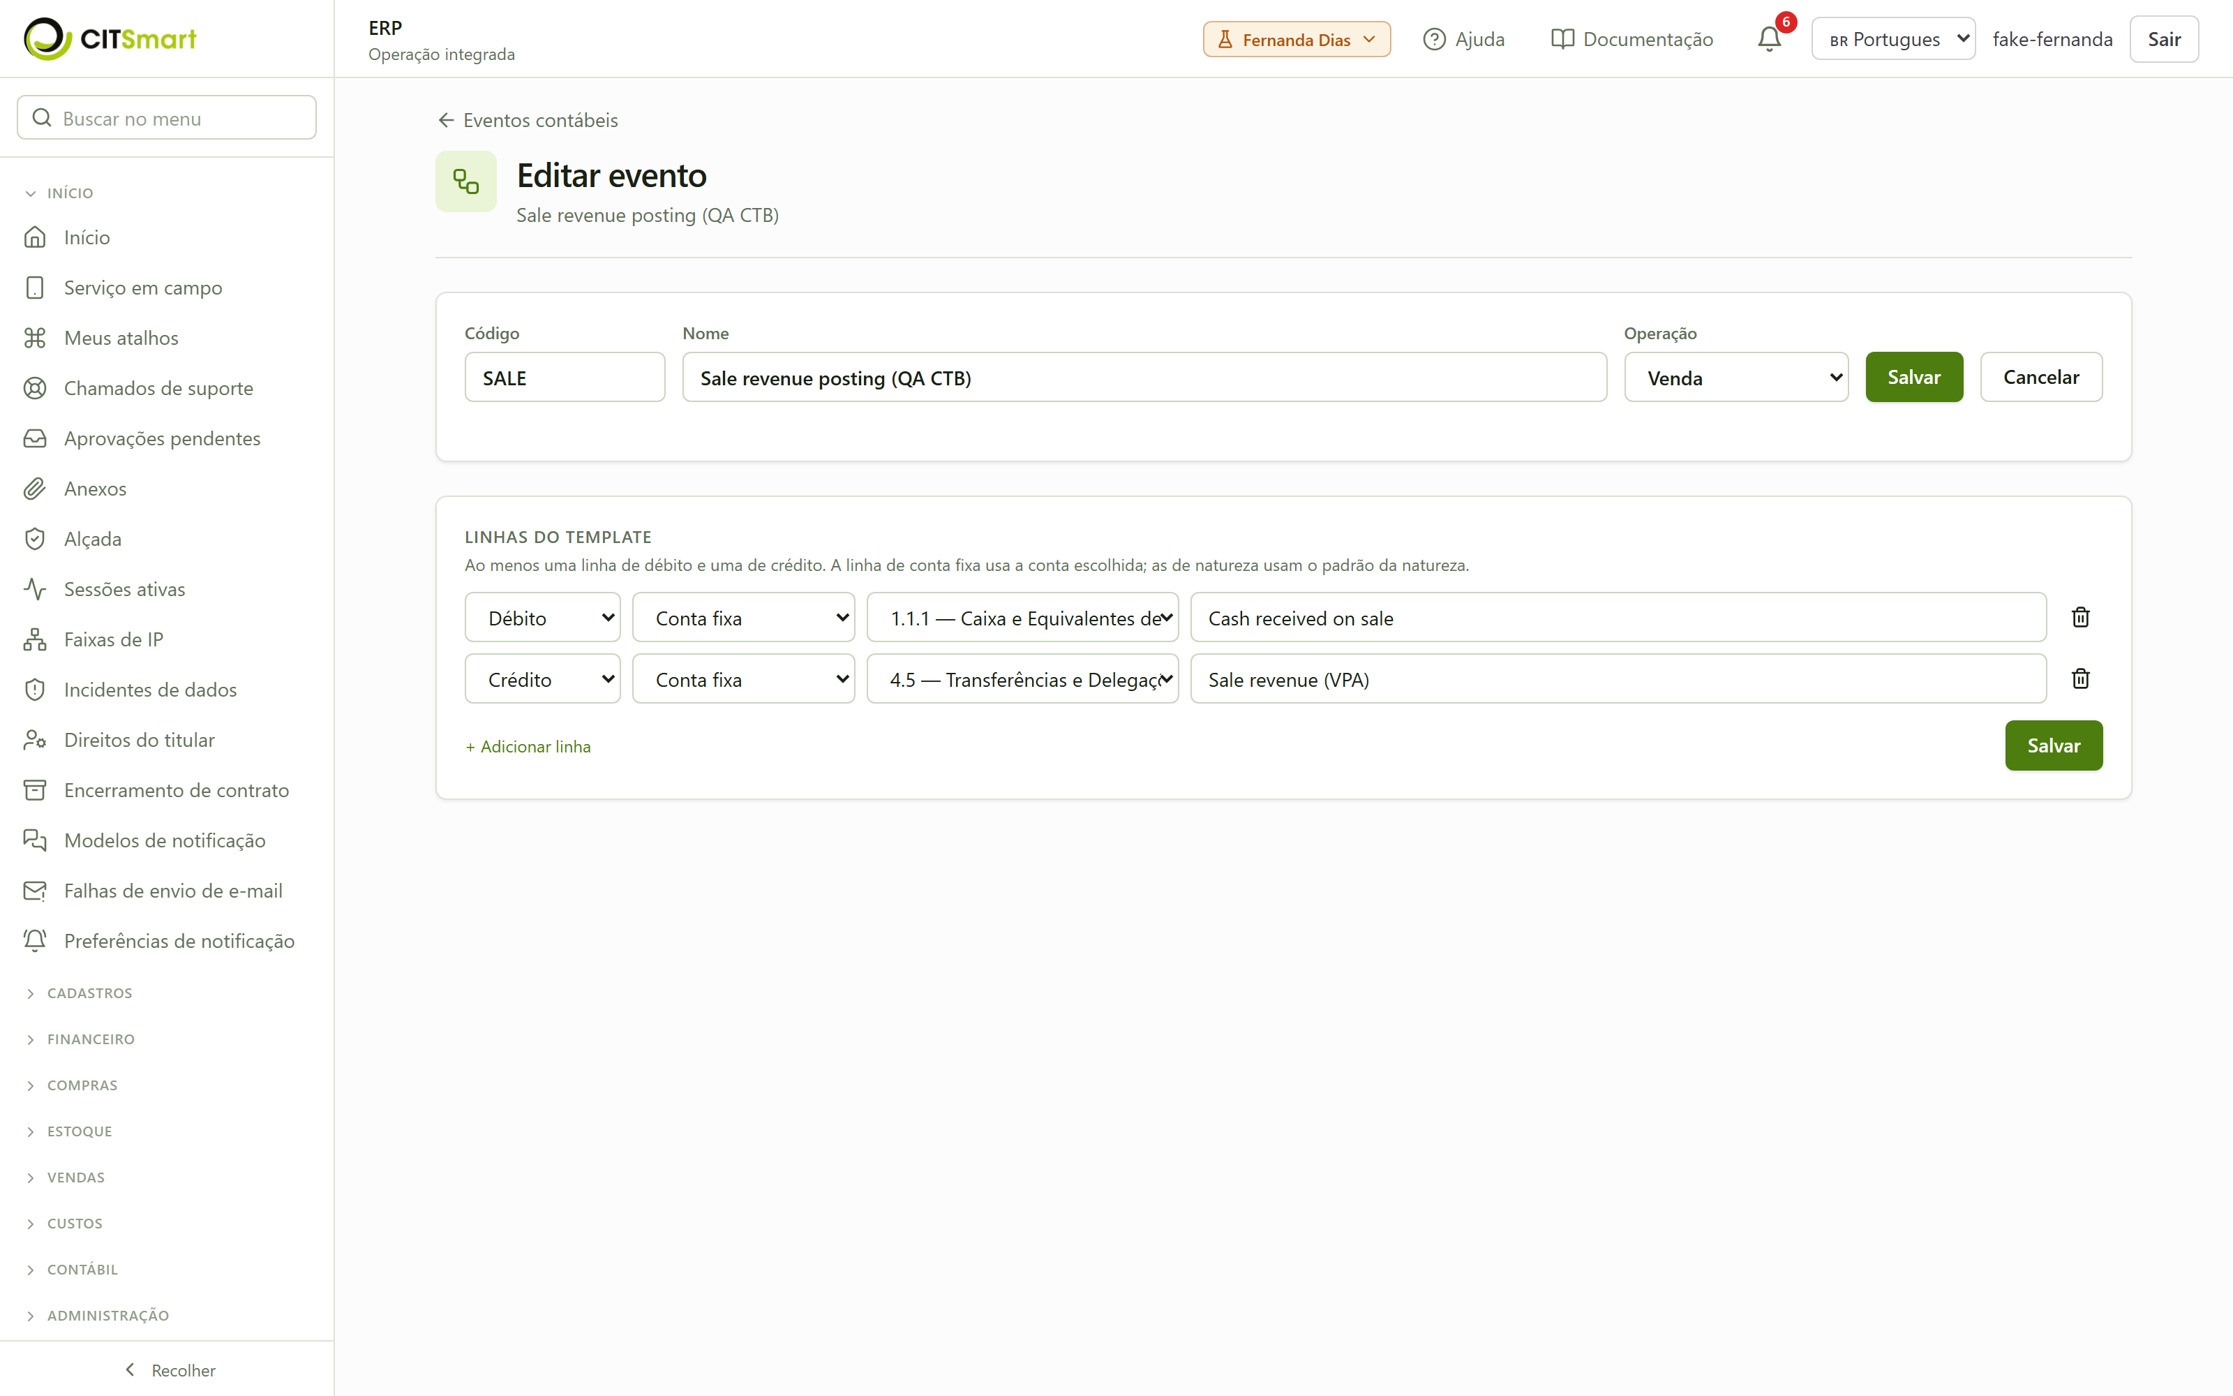2233x1396 pixels.
Task: Open Serviço em campo
Action: pyautogui.click(x=143, y=288)
